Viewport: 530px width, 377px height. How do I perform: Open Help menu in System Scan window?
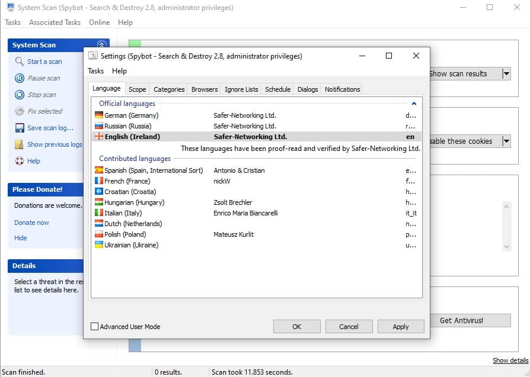[x=126, y=22]
